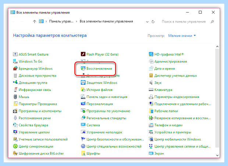
Task: Open the ASUS Smart Gesture icon
Action: [15, 54]
